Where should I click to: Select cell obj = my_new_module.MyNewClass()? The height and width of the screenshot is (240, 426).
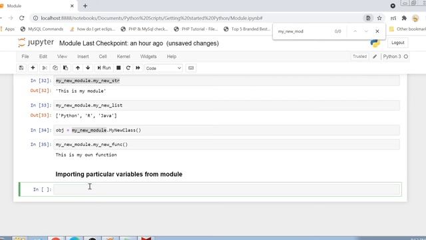[226, 131]
